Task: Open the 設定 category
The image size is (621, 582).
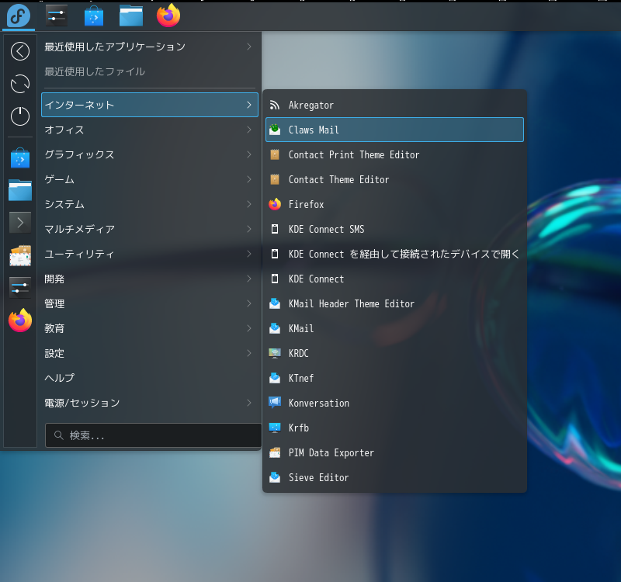Action: (150, 353)
